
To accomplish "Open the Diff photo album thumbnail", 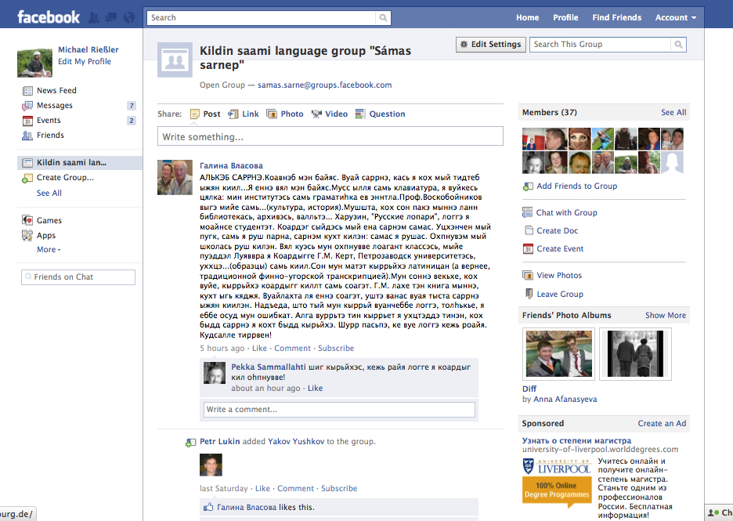I will [558, 353].
